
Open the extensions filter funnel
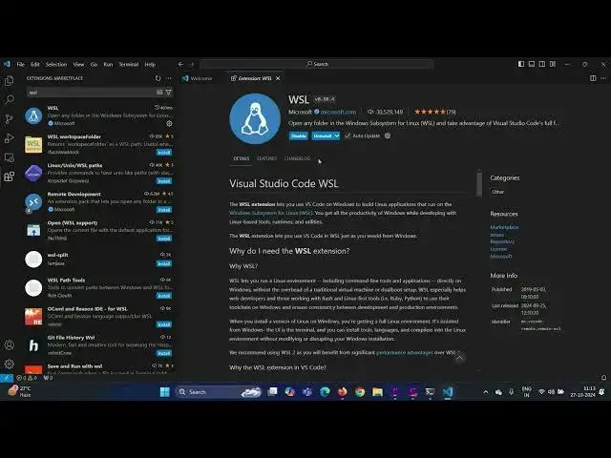[169, 93]
